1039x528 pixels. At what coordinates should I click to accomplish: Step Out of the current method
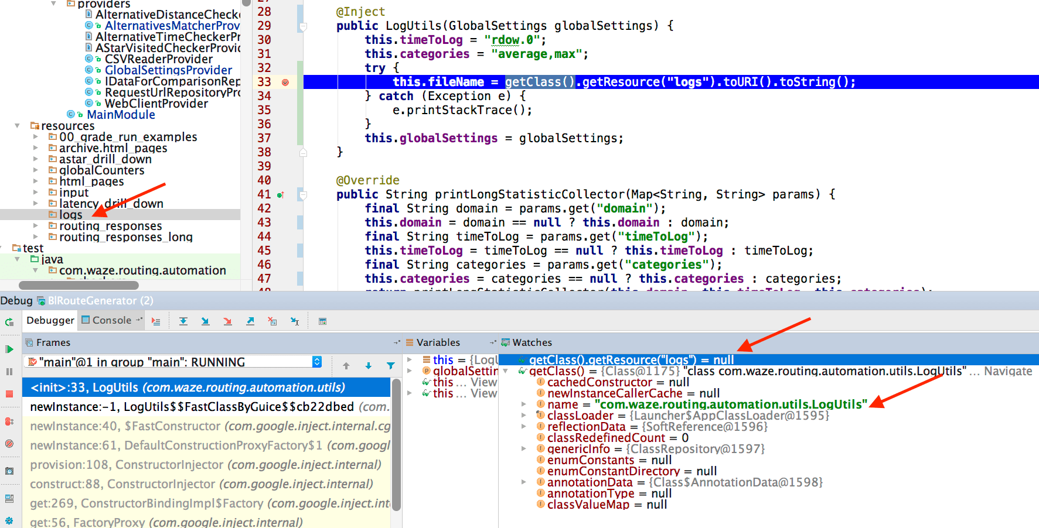(250, 321)
